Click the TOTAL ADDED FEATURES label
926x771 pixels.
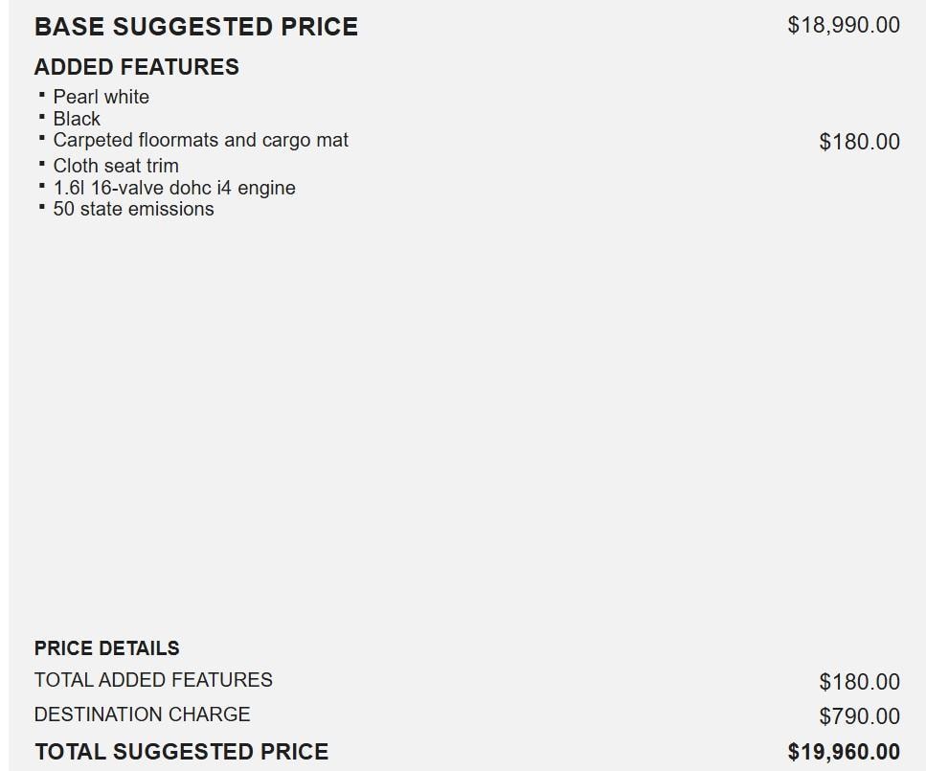pos(153,680)
